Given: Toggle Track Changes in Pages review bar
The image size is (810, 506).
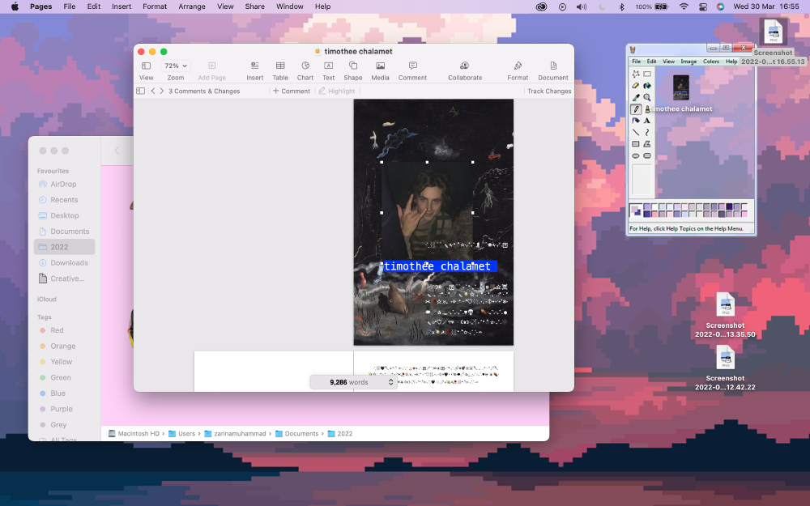Looking at the screenshot, I should [549, 91].
